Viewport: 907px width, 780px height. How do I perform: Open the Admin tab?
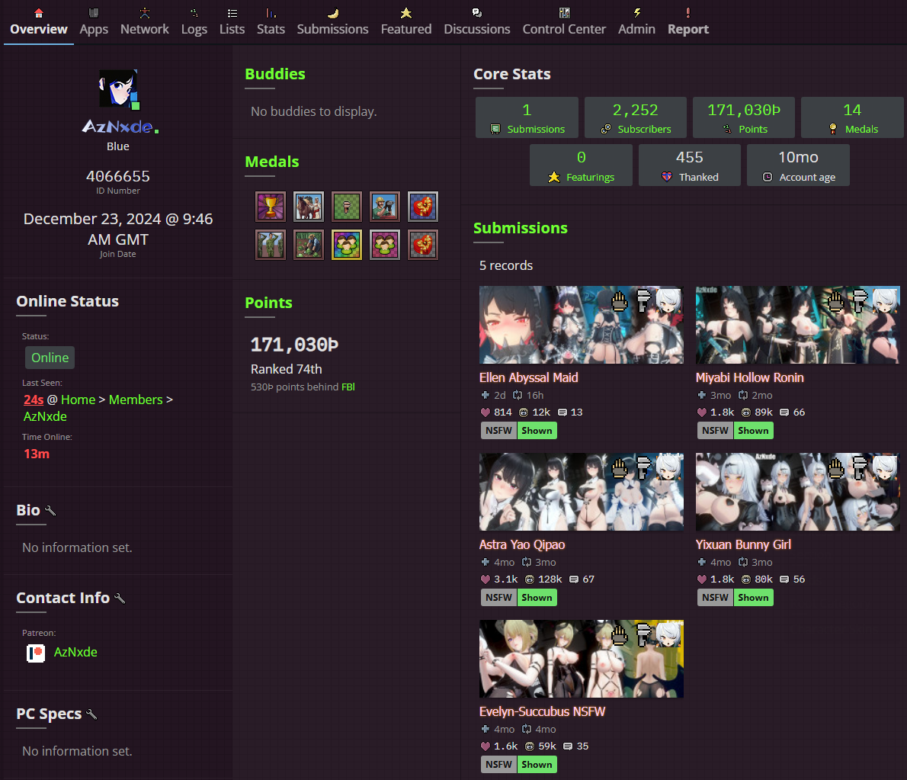click(x=636, y=22)
